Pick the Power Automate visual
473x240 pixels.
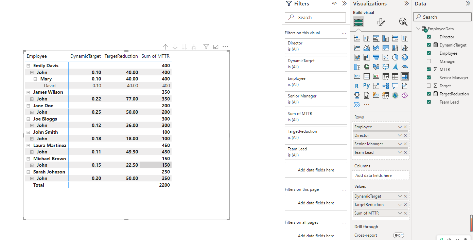(357, 105)
